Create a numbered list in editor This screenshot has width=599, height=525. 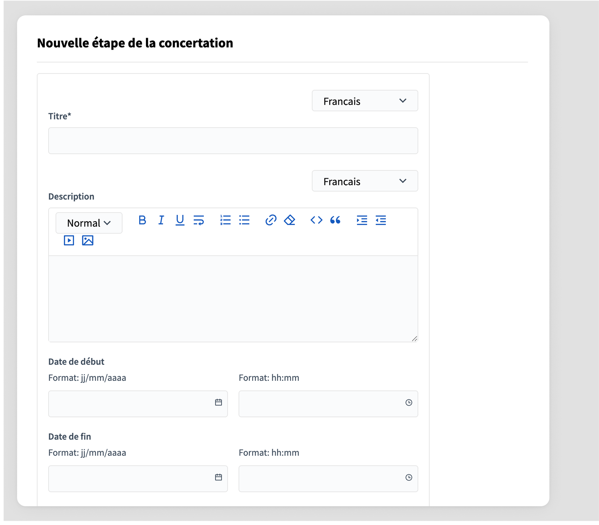225,220
